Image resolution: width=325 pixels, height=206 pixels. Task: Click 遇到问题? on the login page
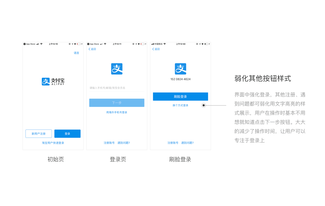(x=124, y=143)
